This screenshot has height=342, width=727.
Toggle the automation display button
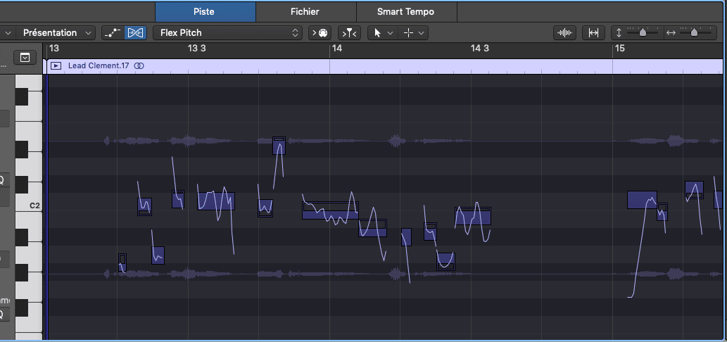113,33
